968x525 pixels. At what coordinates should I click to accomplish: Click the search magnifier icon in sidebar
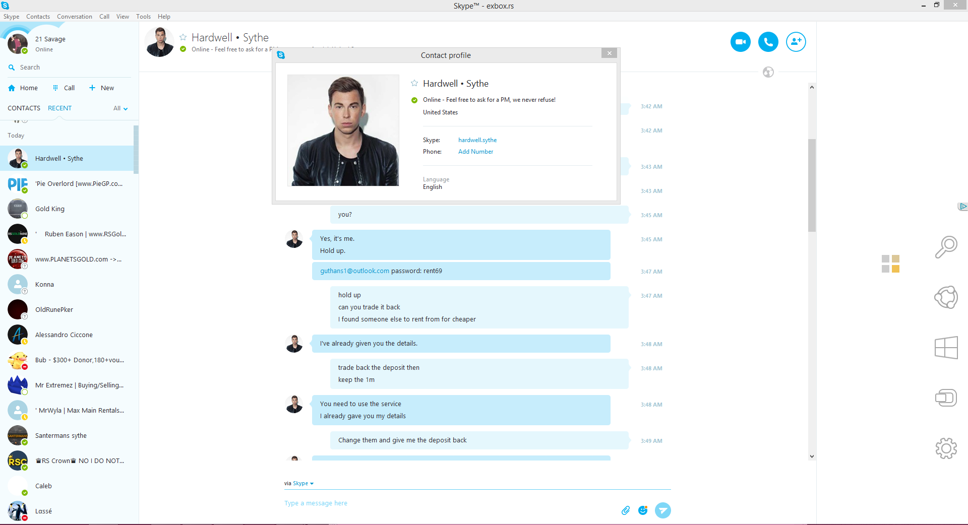12,68
